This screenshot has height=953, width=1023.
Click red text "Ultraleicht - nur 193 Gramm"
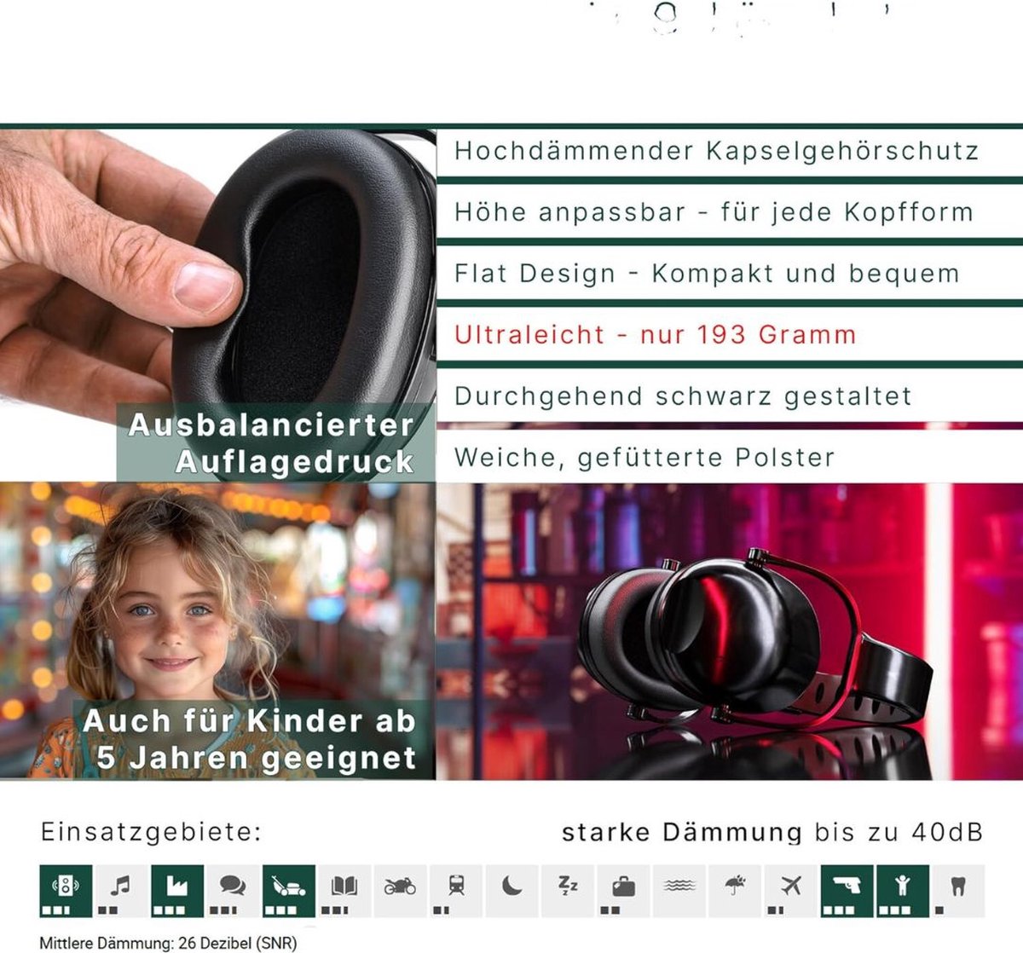(655, 335)
